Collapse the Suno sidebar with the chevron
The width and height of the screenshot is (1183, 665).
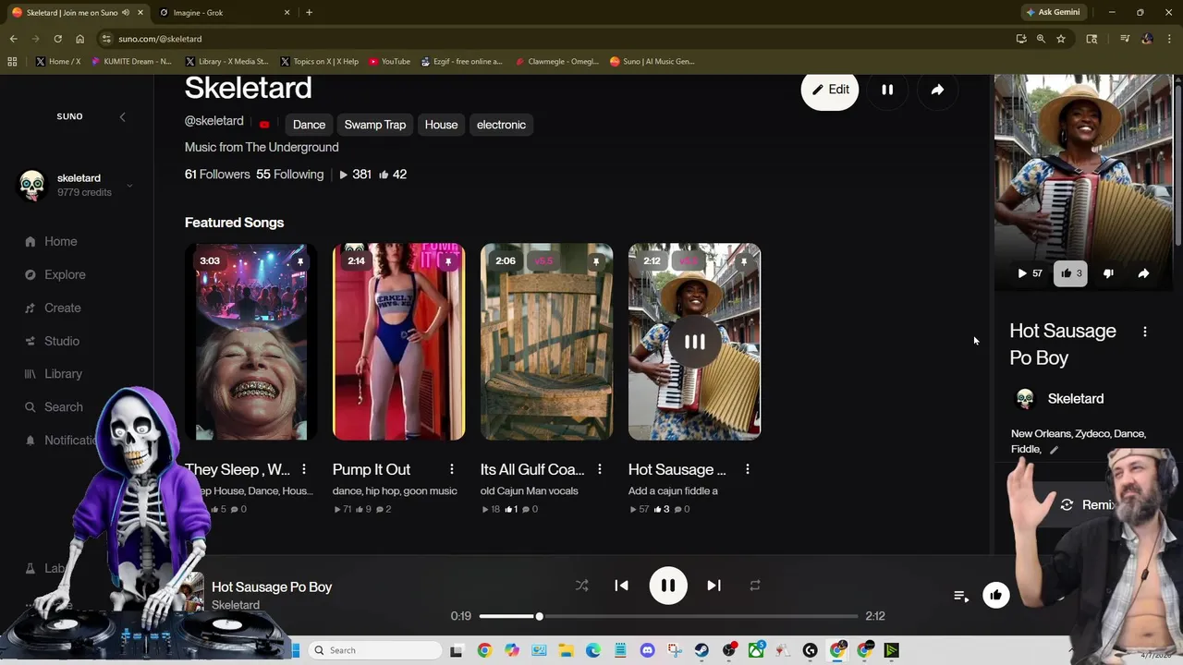click(122, 116)
